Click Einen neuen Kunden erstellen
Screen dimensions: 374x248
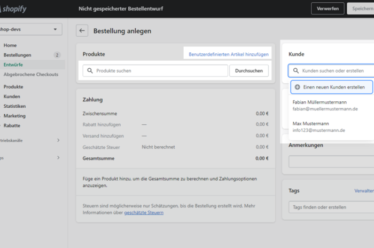pyautogui.click(x=332, y=87)
